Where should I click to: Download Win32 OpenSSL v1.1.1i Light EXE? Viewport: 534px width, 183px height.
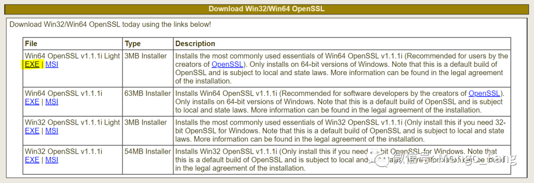[x=32, y=131]
